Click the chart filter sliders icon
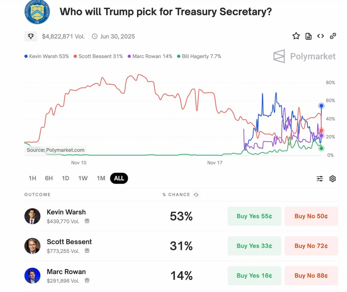The height and width of the screenshot is (292, 347). tap(320, 179)
